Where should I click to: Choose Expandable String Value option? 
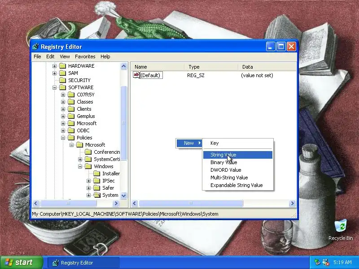[x=238, y=185]
